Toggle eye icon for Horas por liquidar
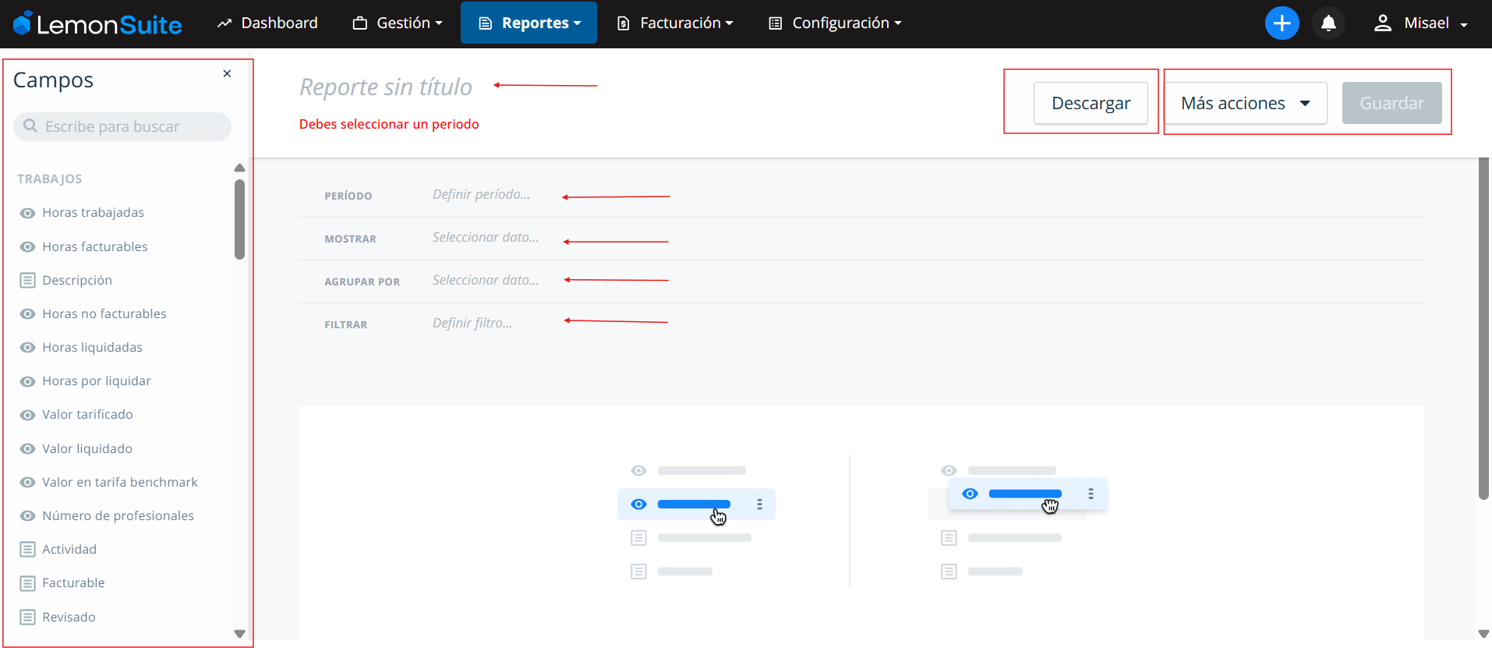The width and height of the screenshot is (1492, 648). [28, 381]
